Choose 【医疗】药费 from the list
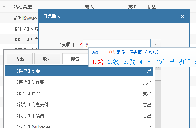Screen dimensions: 196x128 point(79,71)
